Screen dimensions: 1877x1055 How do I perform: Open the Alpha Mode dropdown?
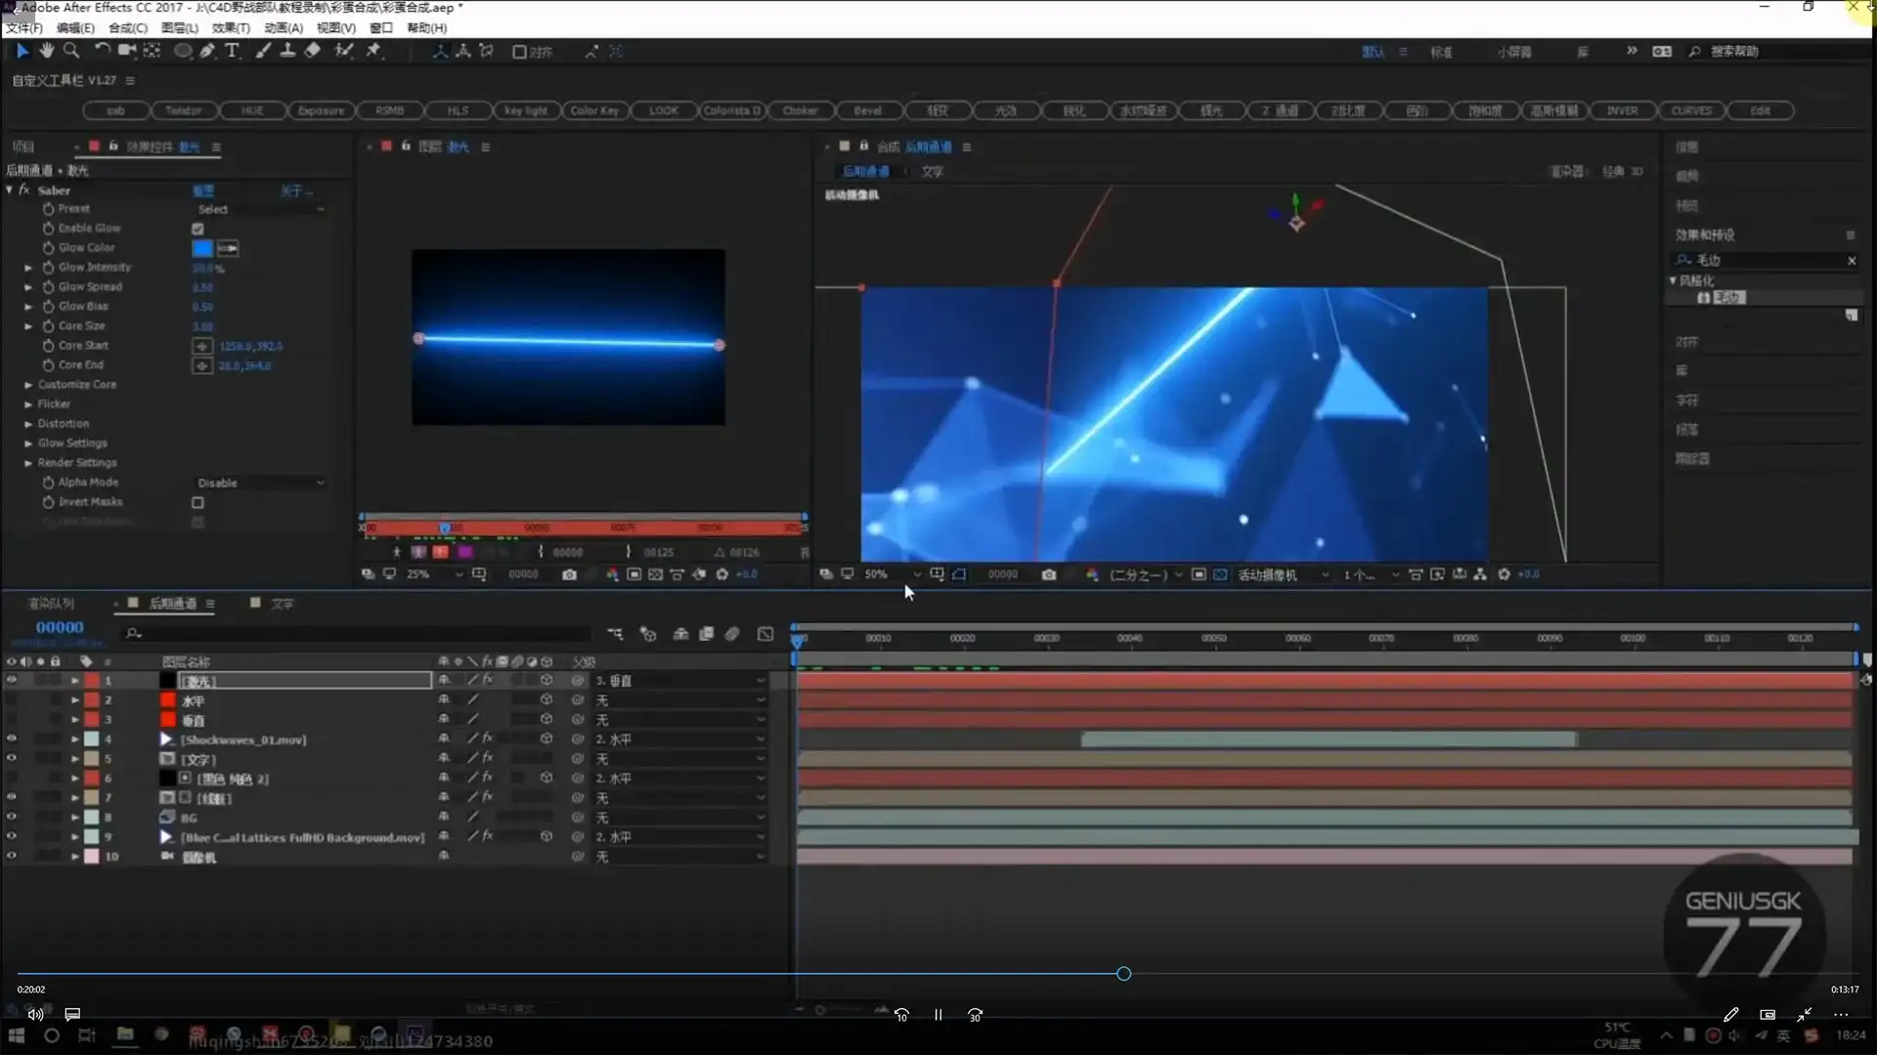coord(260,483)
